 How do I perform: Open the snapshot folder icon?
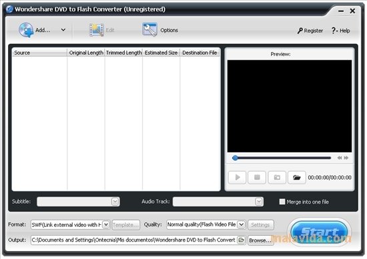[x=297, y=178]
